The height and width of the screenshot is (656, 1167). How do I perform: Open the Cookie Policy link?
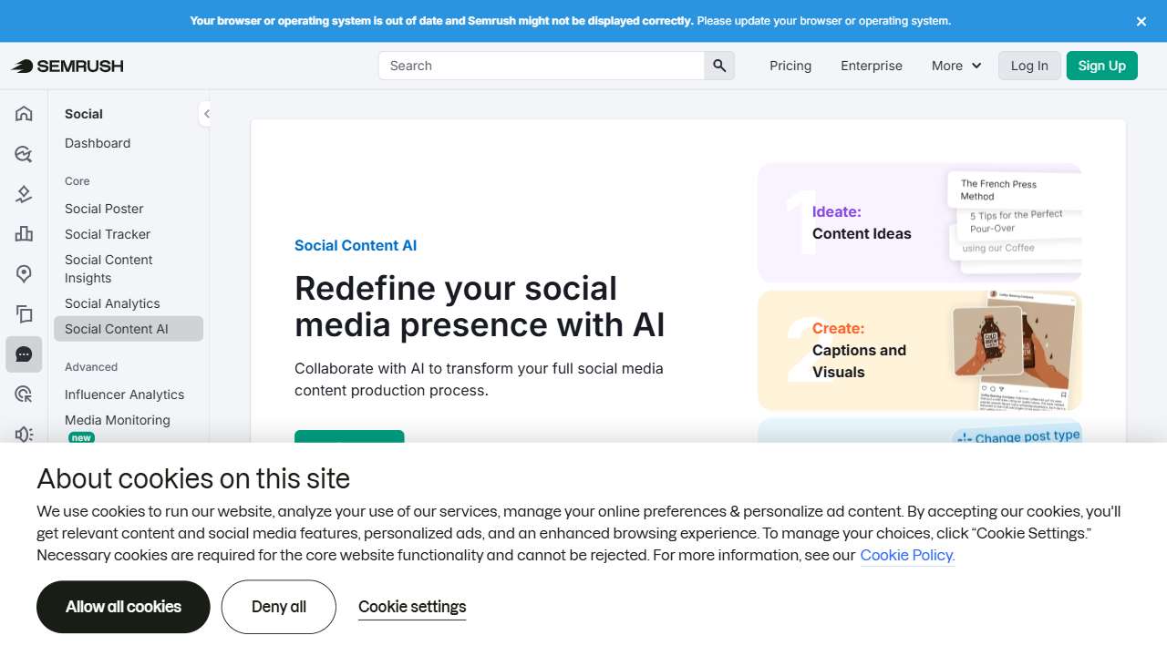pos(906,555)
